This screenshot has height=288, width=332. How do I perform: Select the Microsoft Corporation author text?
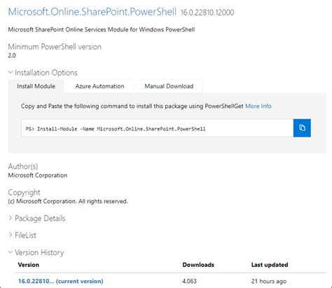[38, 175]
